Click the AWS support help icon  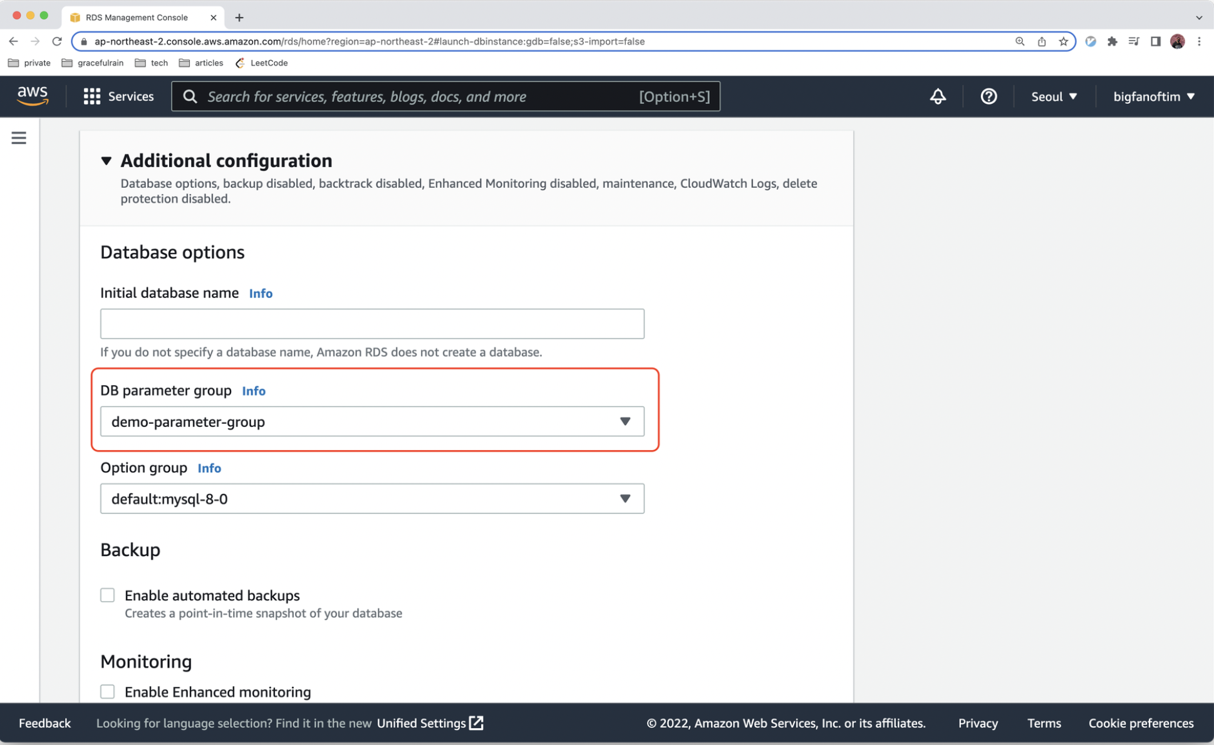tap(988, 96)
